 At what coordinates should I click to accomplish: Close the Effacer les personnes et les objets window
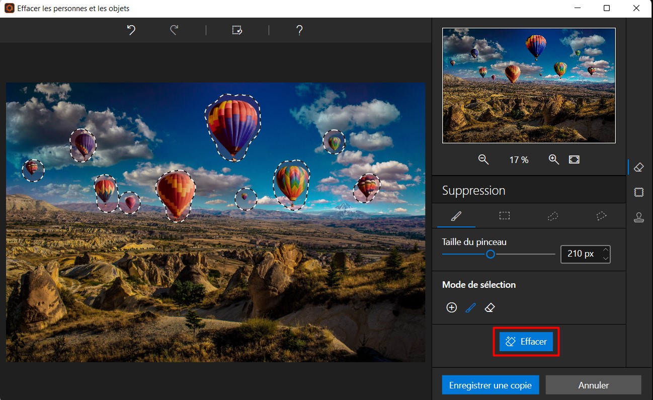click(x=636, y=8)
